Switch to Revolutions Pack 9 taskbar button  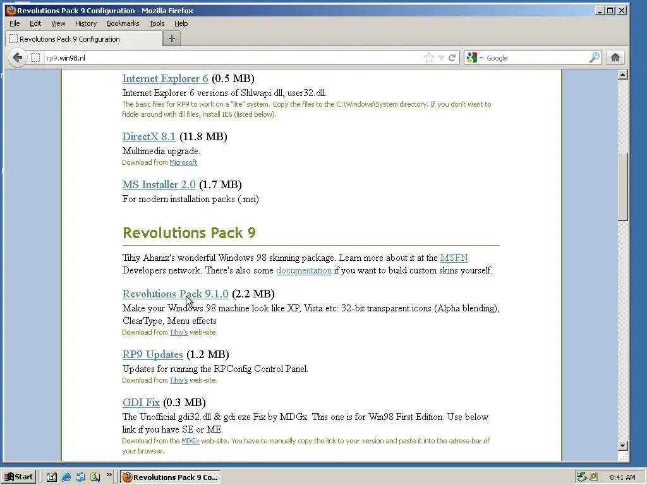pos(171,477)
